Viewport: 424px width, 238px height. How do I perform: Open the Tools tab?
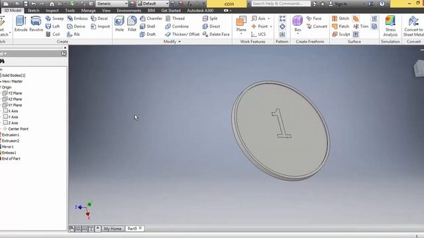click(x=70, y=11)
